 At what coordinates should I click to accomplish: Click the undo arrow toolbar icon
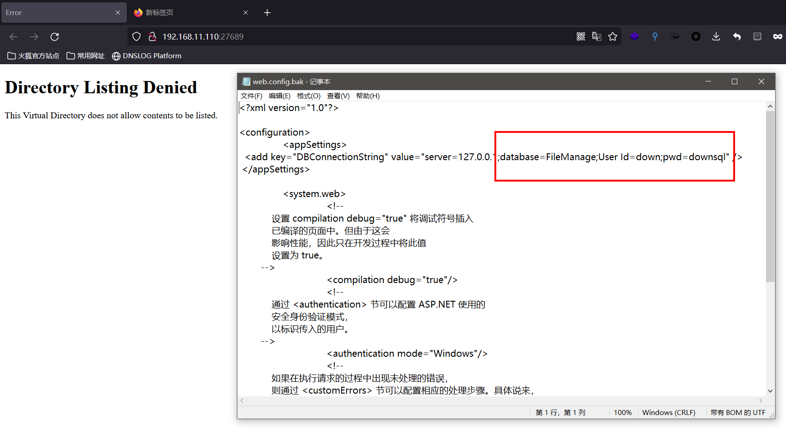(x=737, y=36)
